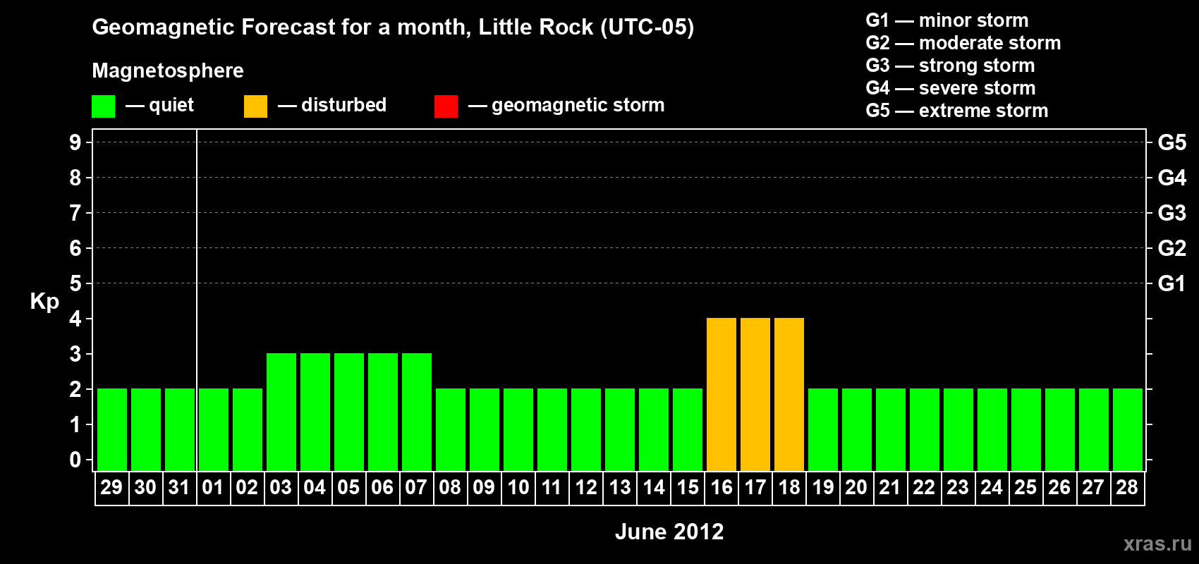
Task: Click the 'disturbed' legend label
Action: pyautogui.click(x=343, y=105)
